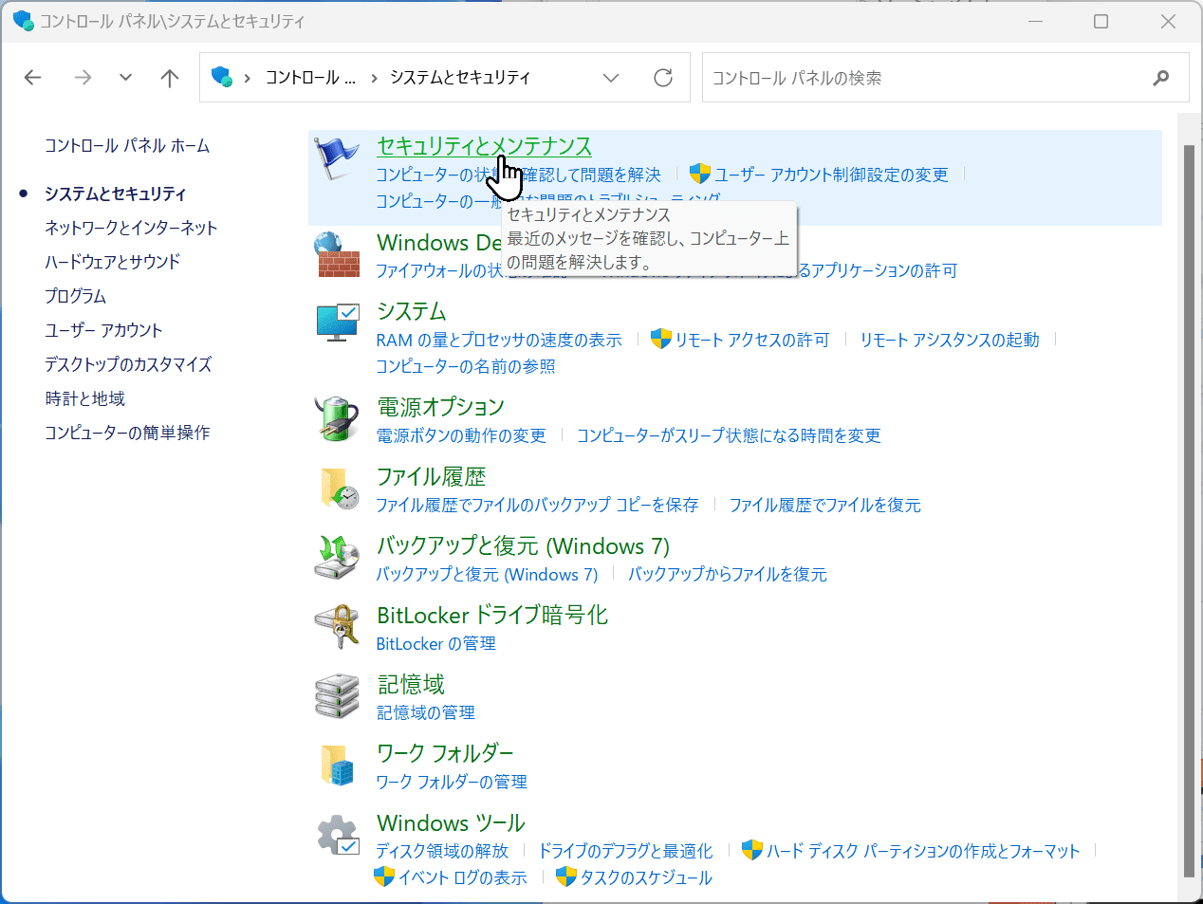Image resolution: width=1203 pixels, height=904 pixels.
Task: Click shield icon before ユーザー アカウント制御設定の変更
Action: pyautogui.click(x=700, y=174)
